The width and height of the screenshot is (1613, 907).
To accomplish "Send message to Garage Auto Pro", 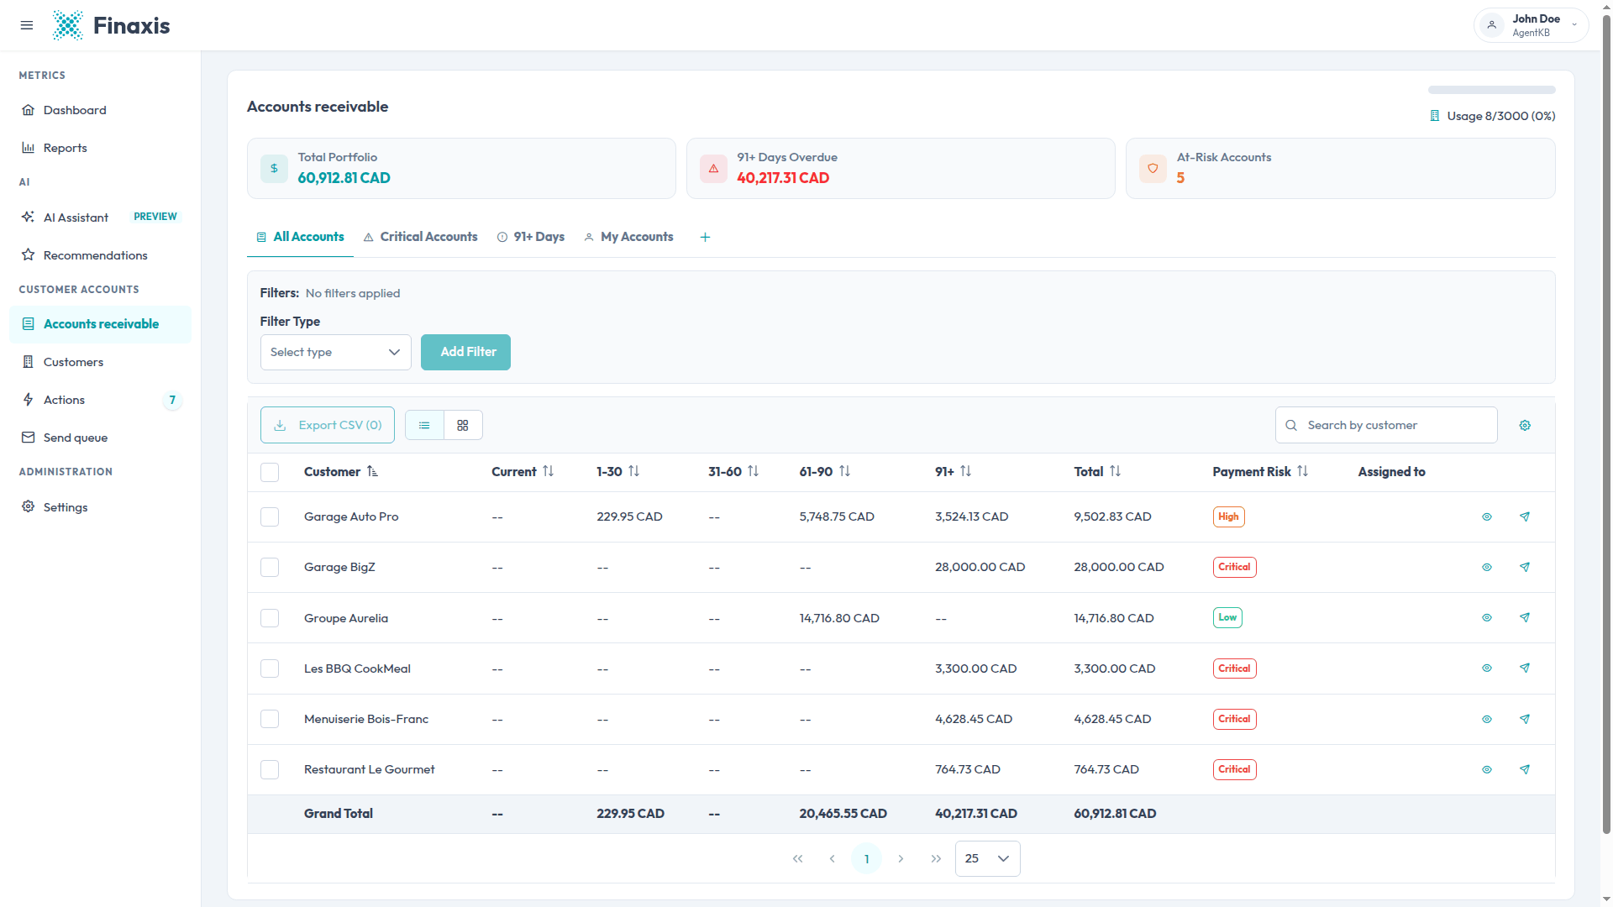I will click(1525, 517).
